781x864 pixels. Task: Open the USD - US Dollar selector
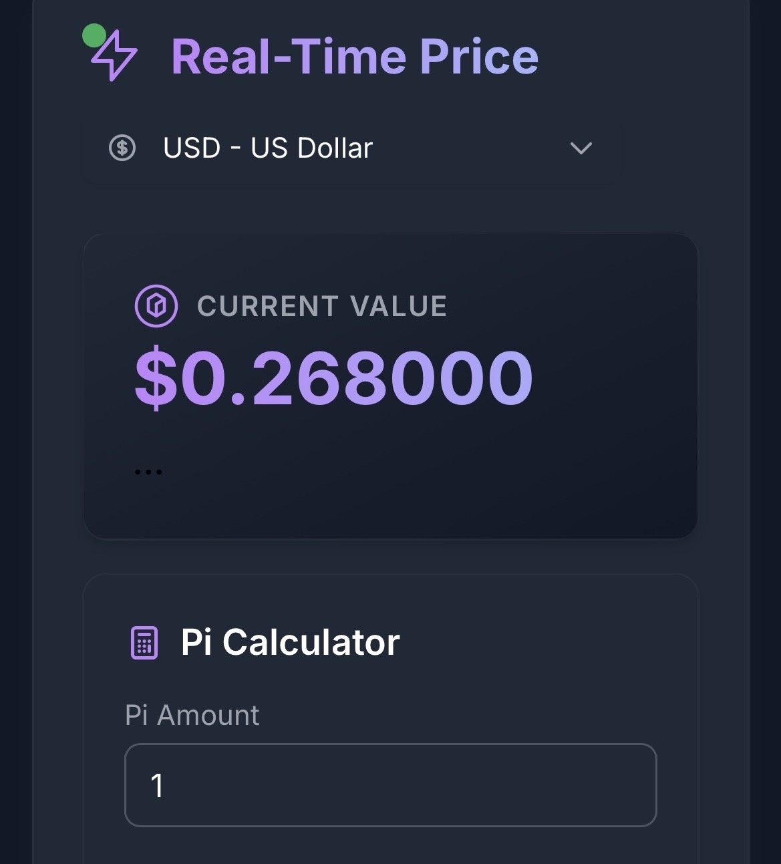[351, 148]
